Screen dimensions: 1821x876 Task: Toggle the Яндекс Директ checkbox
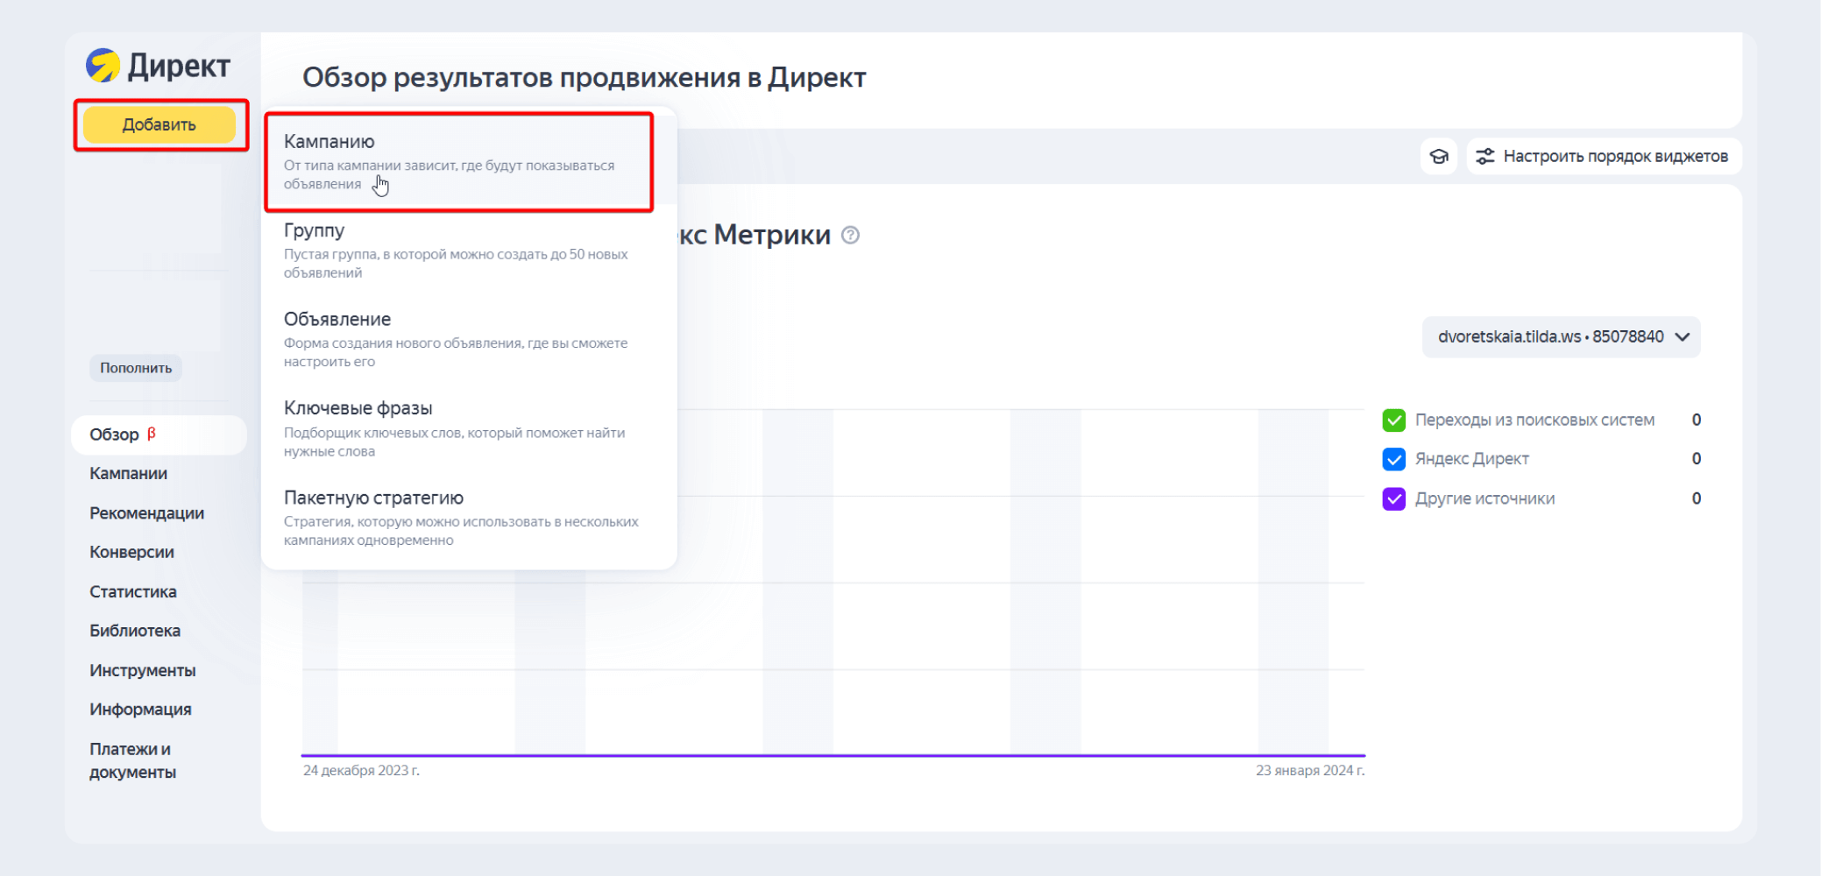point(1393,459)
